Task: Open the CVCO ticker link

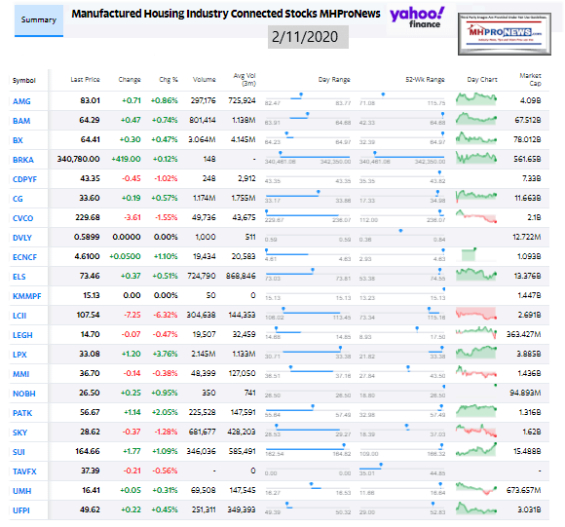Action: click(23, 218)
